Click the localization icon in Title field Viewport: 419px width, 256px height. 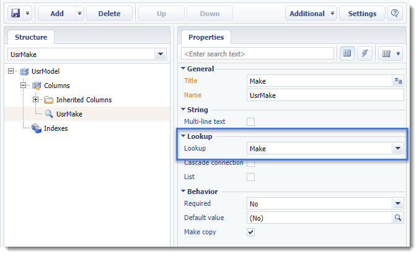click(398, 81)
